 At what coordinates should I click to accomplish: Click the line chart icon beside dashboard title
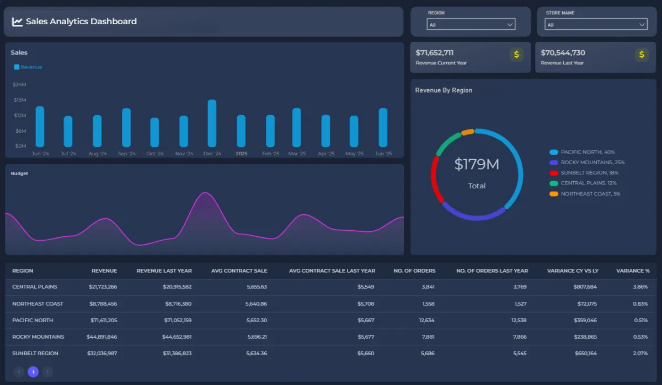point(17,22)
